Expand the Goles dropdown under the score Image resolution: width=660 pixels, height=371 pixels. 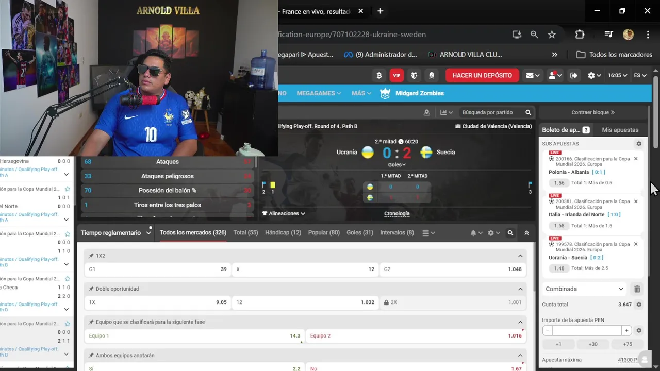pyautogui.click(x=397, y=165)
